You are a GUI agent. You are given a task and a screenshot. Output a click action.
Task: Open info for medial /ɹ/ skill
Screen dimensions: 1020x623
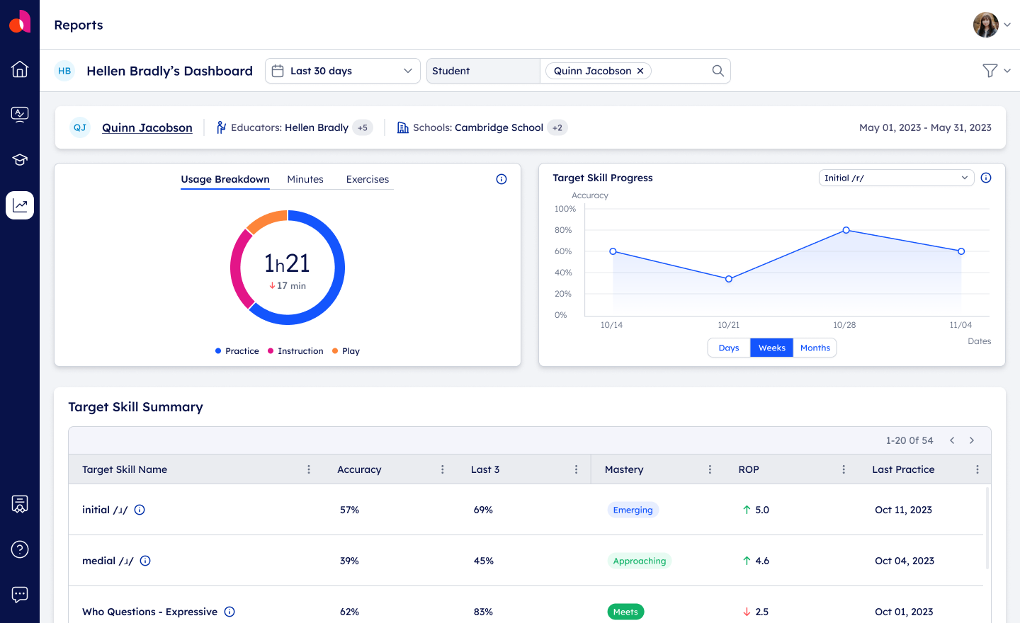click(145, 561)
